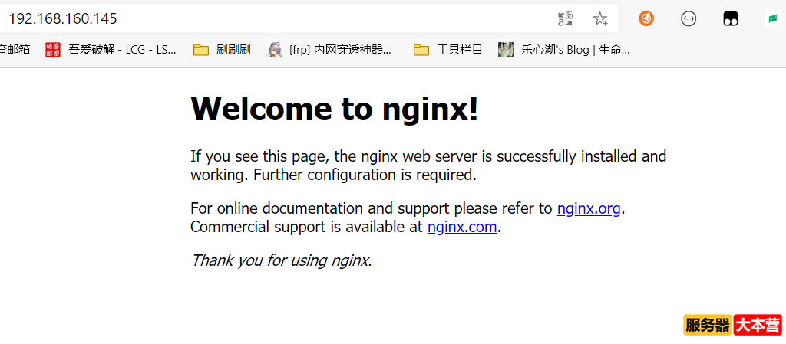Follow the nginx.com link
The image size is (786, 344).
[x=461, y=227]
